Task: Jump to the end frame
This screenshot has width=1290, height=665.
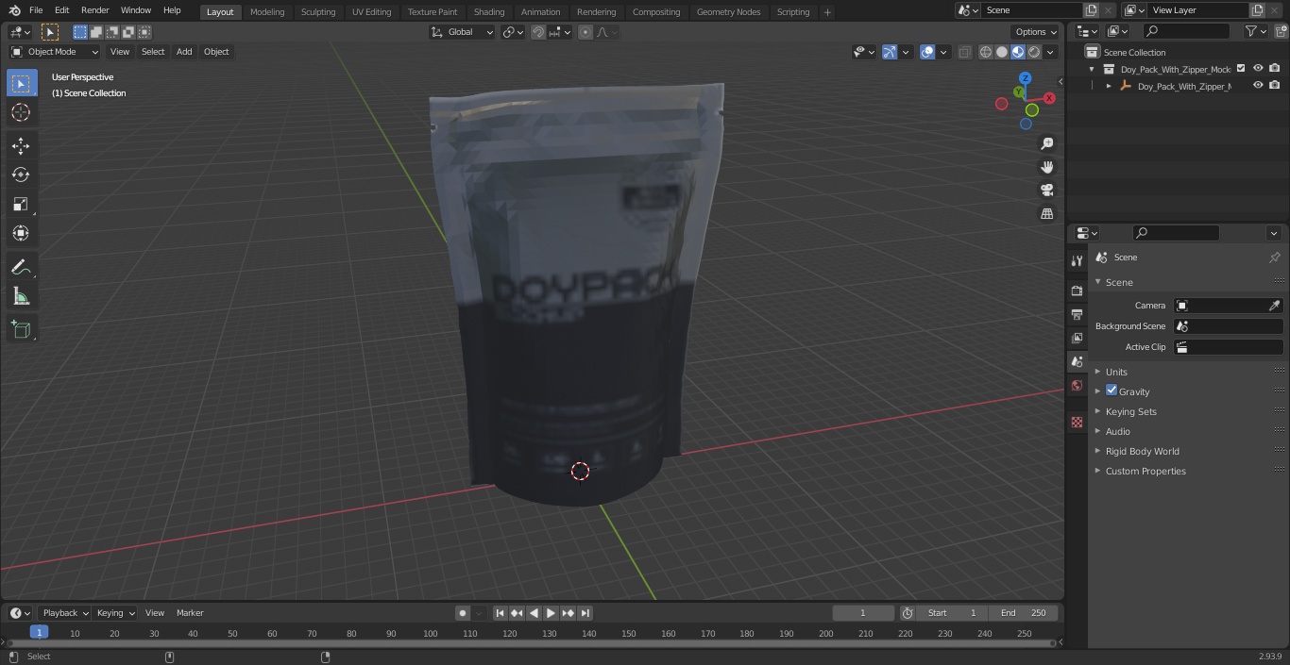Action: click(586, 613)
